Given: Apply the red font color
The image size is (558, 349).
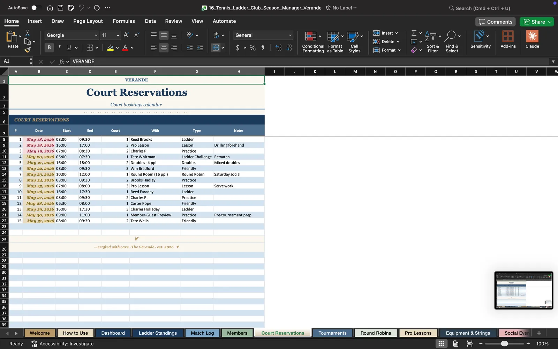Looking at the screenshot, I should coord(125,47).
